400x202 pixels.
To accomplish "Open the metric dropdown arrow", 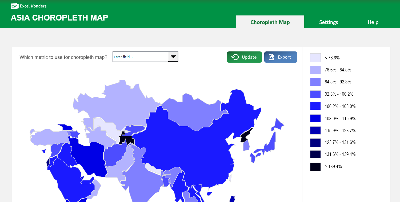I will pos(173,56).
